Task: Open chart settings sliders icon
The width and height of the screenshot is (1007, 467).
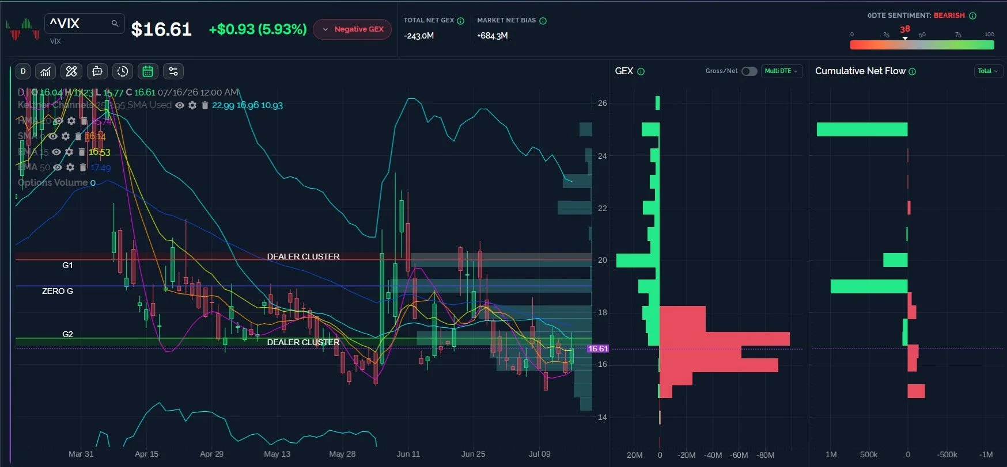Action: click(173, 71)
